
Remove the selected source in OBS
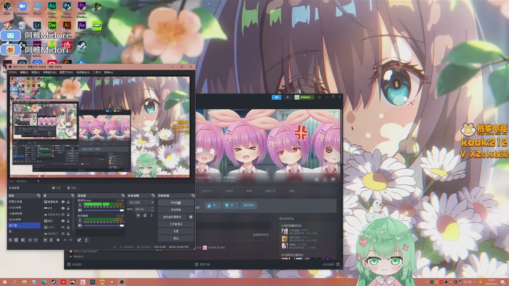coord(52,240)
